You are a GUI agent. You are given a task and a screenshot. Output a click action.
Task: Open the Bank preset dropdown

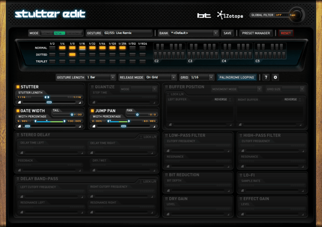194,33
